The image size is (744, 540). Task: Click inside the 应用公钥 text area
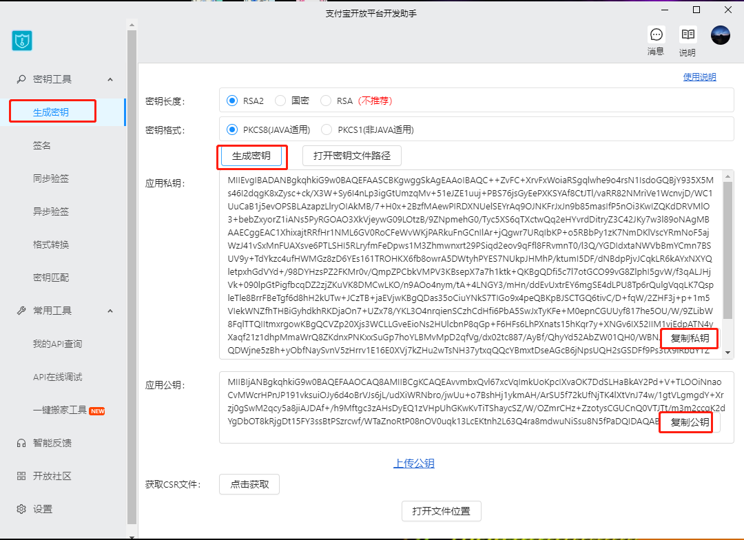pos(477,408)
